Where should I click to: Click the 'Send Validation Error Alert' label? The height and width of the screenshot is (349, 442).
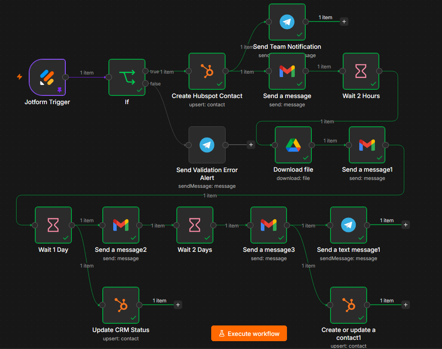coord(207,174)
